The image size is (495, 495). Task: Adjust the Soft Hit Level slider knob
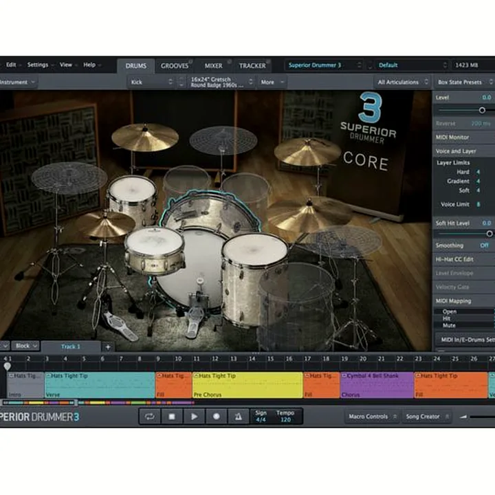click(489, 234)
